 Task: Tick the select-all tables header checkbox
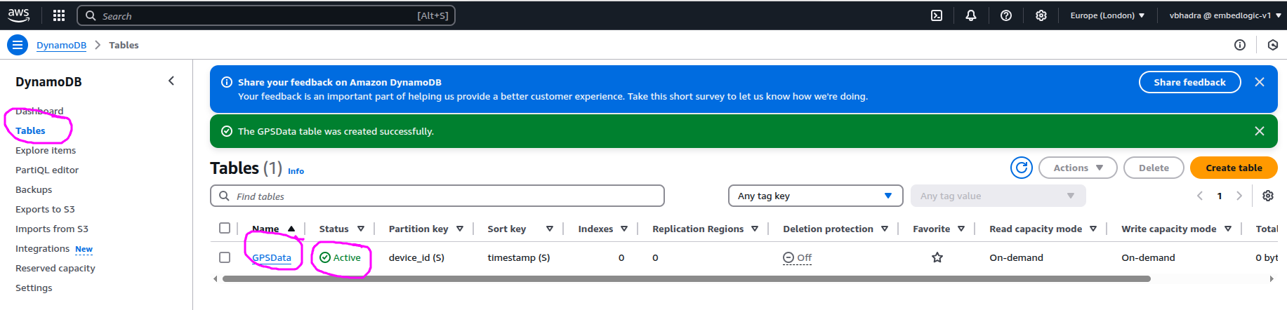(225, 228)
